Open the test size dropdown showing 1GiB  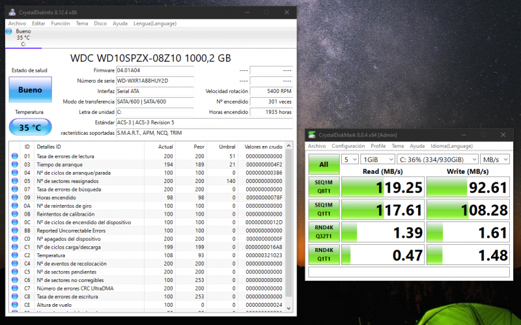pos(378,160)
